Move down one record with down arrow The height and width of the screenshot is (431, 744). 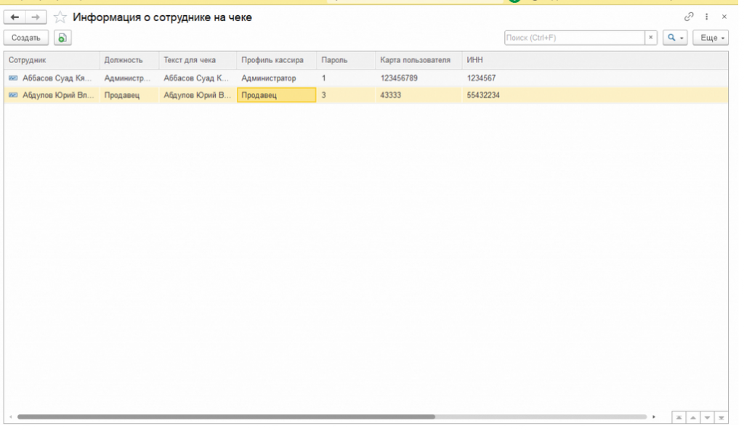(x=708, y=417)
